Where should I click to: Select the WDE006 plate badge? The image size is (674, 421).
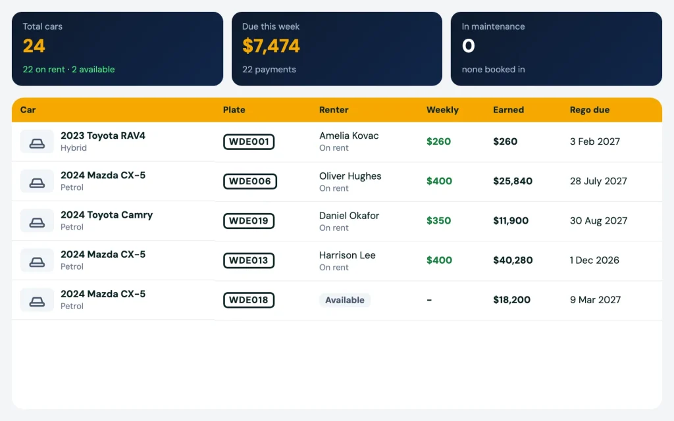pyautogui.click(x=249, y=182)
